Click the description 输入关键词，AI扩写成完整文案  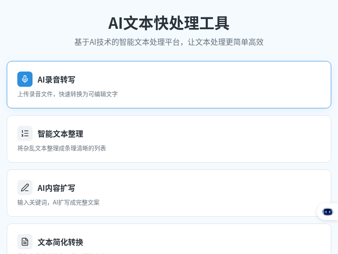58,202
